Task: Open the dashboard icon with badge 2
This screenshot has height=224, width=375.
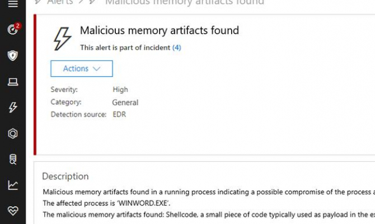Action: pyautogui.click(x=12, y=30)
